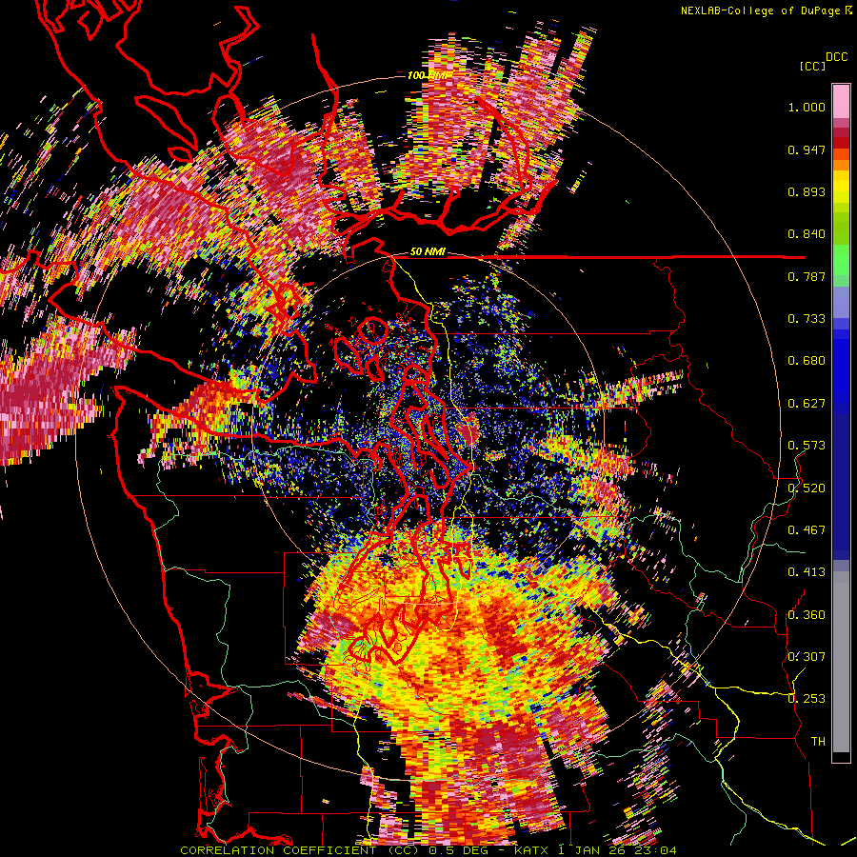This screenshot has height=857, width=857.
Task: Click the CORRELATION COEFFICIENT (CC) caption text
Action: pyautogui.click(x=298, y=850)
